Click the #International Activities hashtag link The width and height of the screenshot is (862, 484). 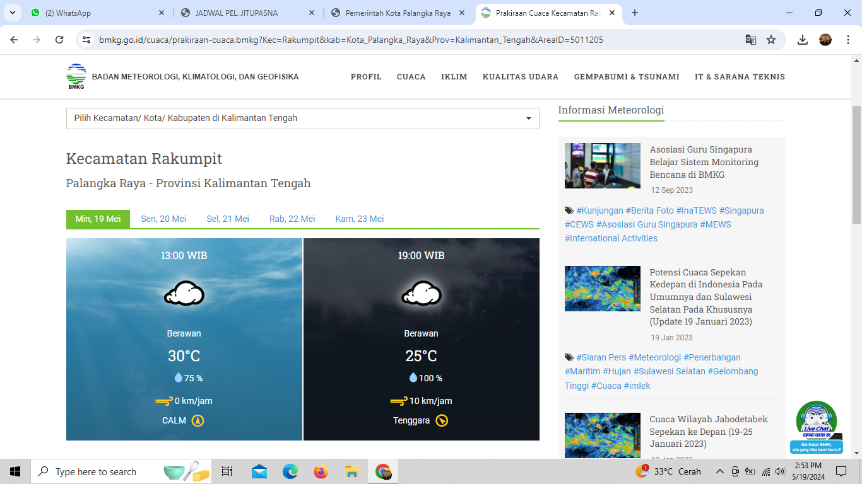611,238
